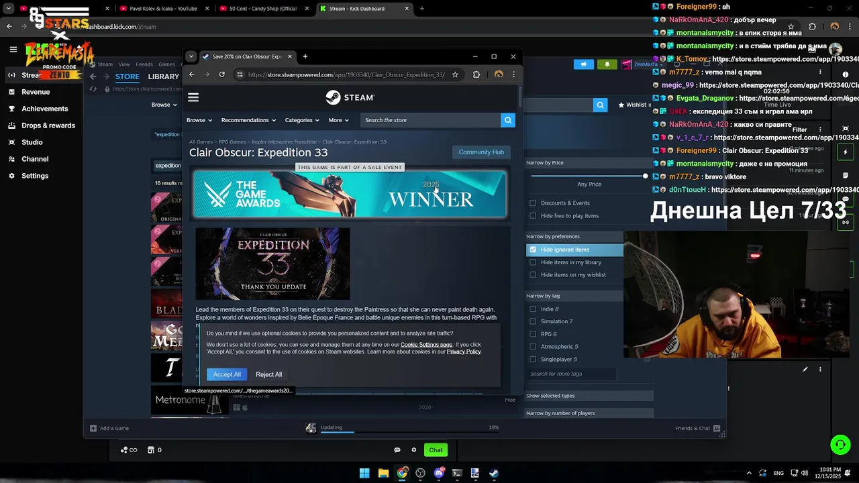Screen dimensions: 859x483
Task: Open Discord from the taskbar
Action: click(x=439, y=473)
